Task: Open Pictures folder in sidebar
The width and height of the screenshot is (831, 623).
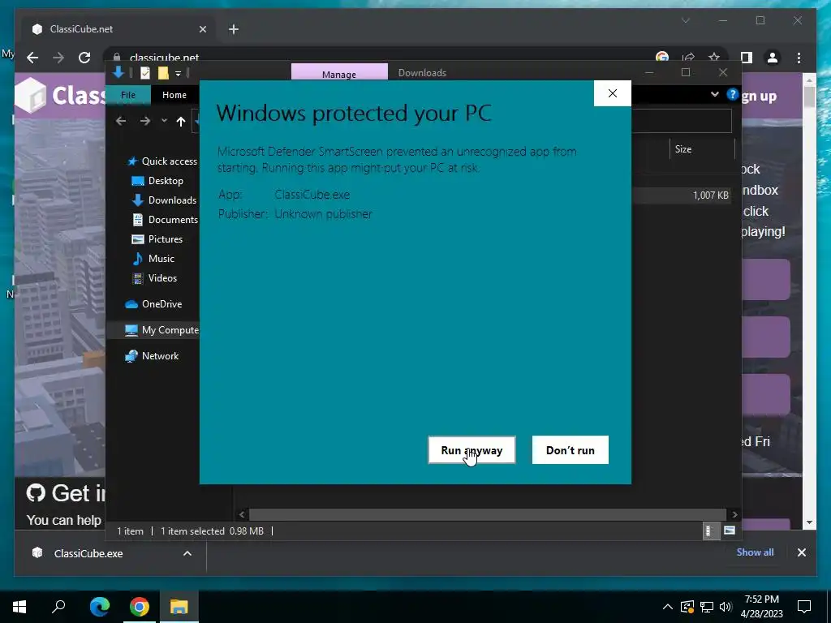Action: tap(166, 239)
